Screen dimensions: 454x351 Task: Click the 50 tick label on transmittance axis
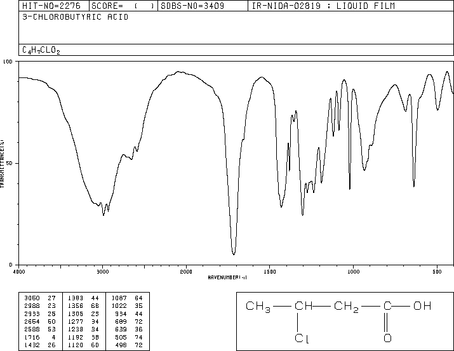tap(10, 163)
